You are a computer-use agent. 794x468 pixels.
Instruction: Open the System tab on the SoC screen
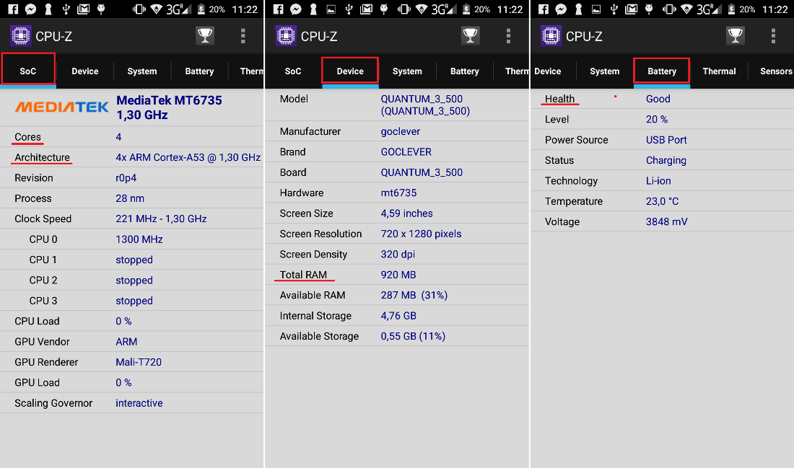click(x=141, y=71)
